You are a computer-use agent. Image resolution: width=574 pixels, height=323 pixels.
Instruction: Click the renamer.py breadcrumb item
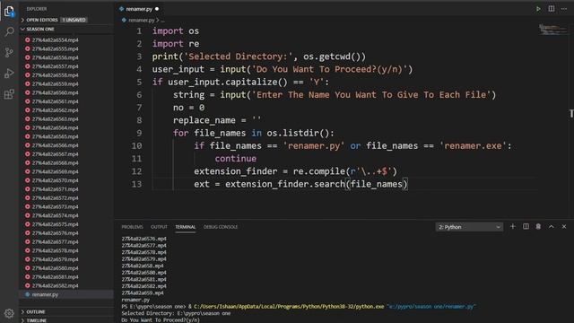pos(142,20)
